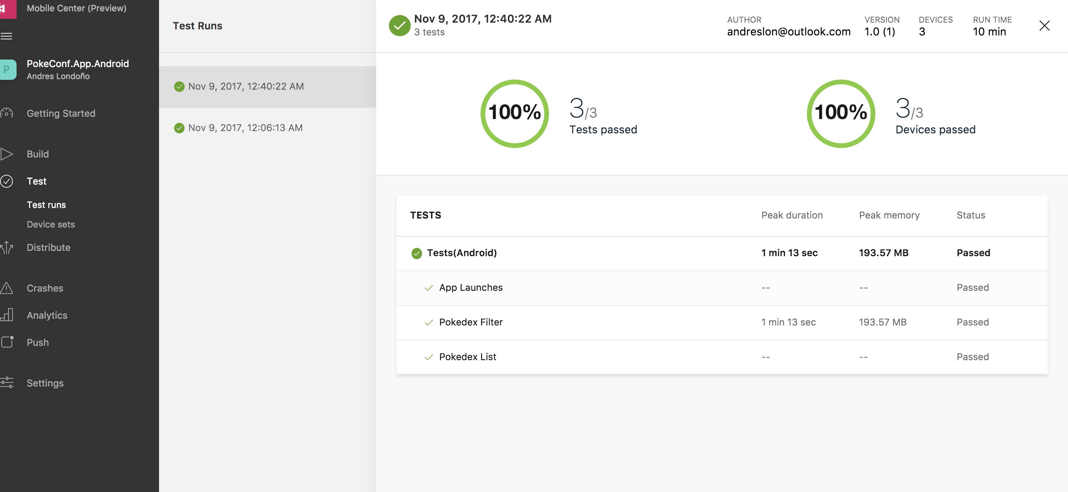The height and width of the screenshot is (492, 1068).
Task: Select test run Nov 9, 2017, 12:40:22 AM
Action: click(268, 87)
